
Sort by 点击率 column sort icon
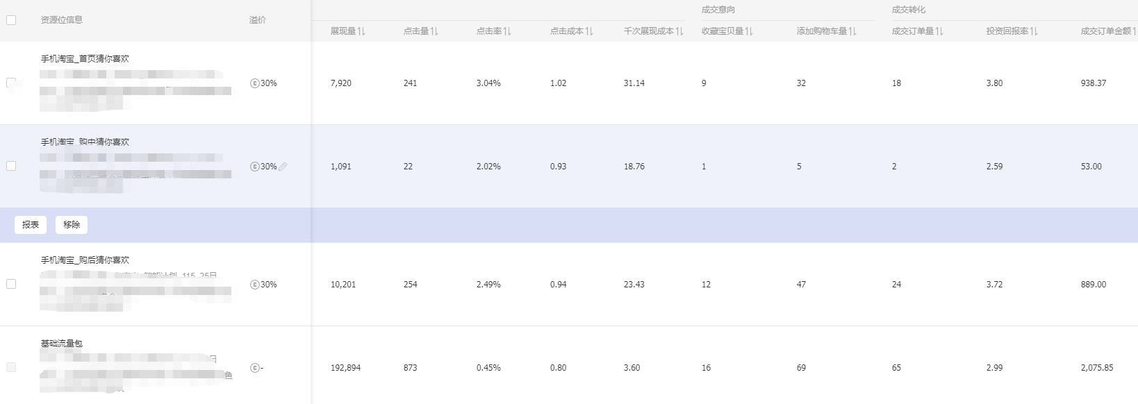[507, 31]
